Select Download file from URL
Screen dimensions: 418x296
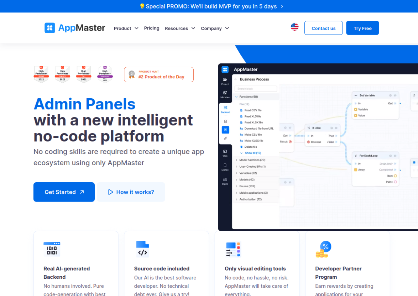pyautogui.click(x=257, y=129)
